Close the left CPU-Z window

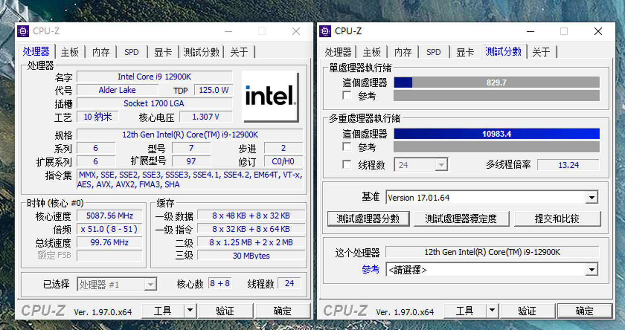(x=296, y=31)
